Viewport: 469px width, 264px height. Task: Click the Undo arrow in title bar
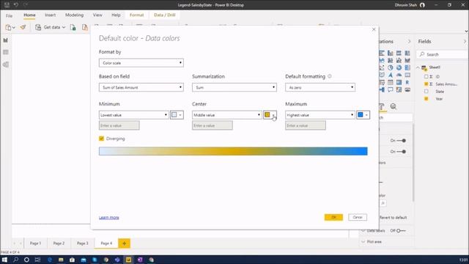coord(16,5)
